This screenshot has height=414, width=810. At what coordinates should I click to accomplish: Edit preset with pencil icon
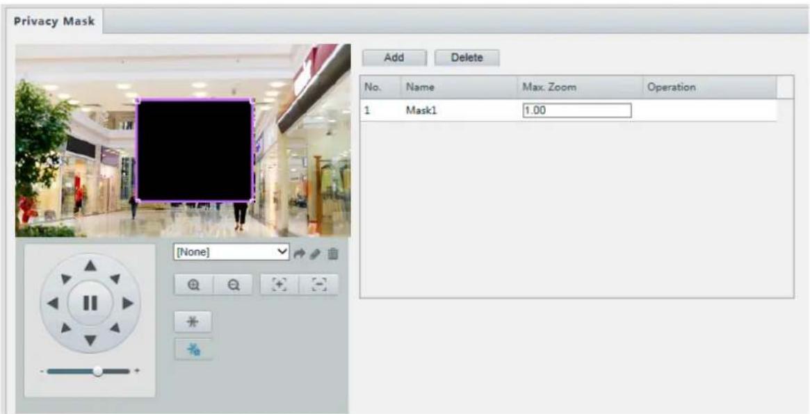pyautogui.click(x=316, y=254)
